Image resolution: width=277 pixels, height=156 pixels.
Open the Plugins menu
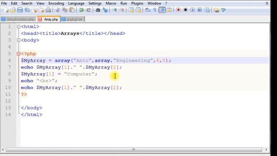pos(137,3)
